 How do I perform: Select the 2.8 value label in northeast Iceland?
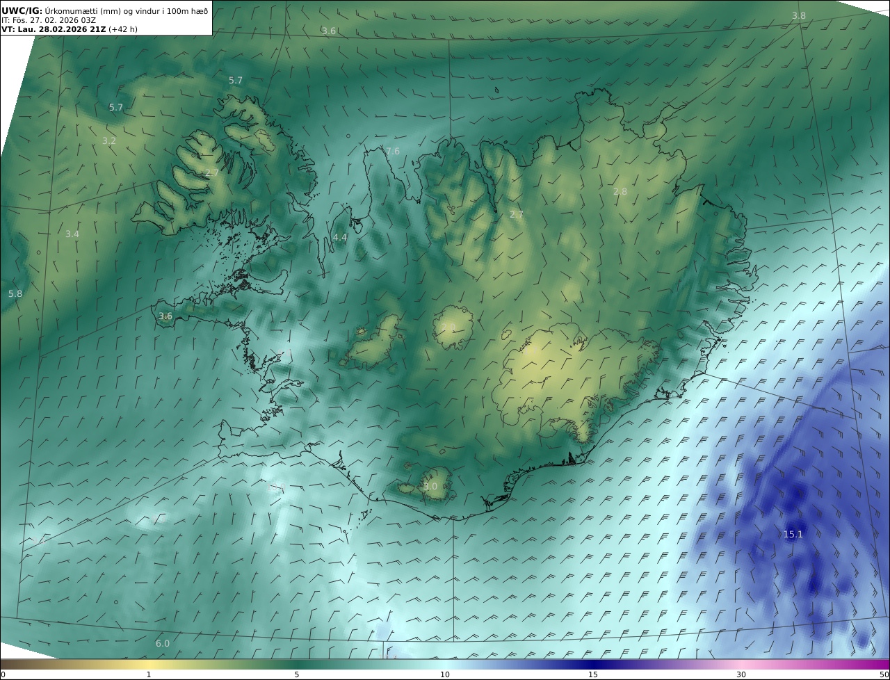[x=620, y=191]
